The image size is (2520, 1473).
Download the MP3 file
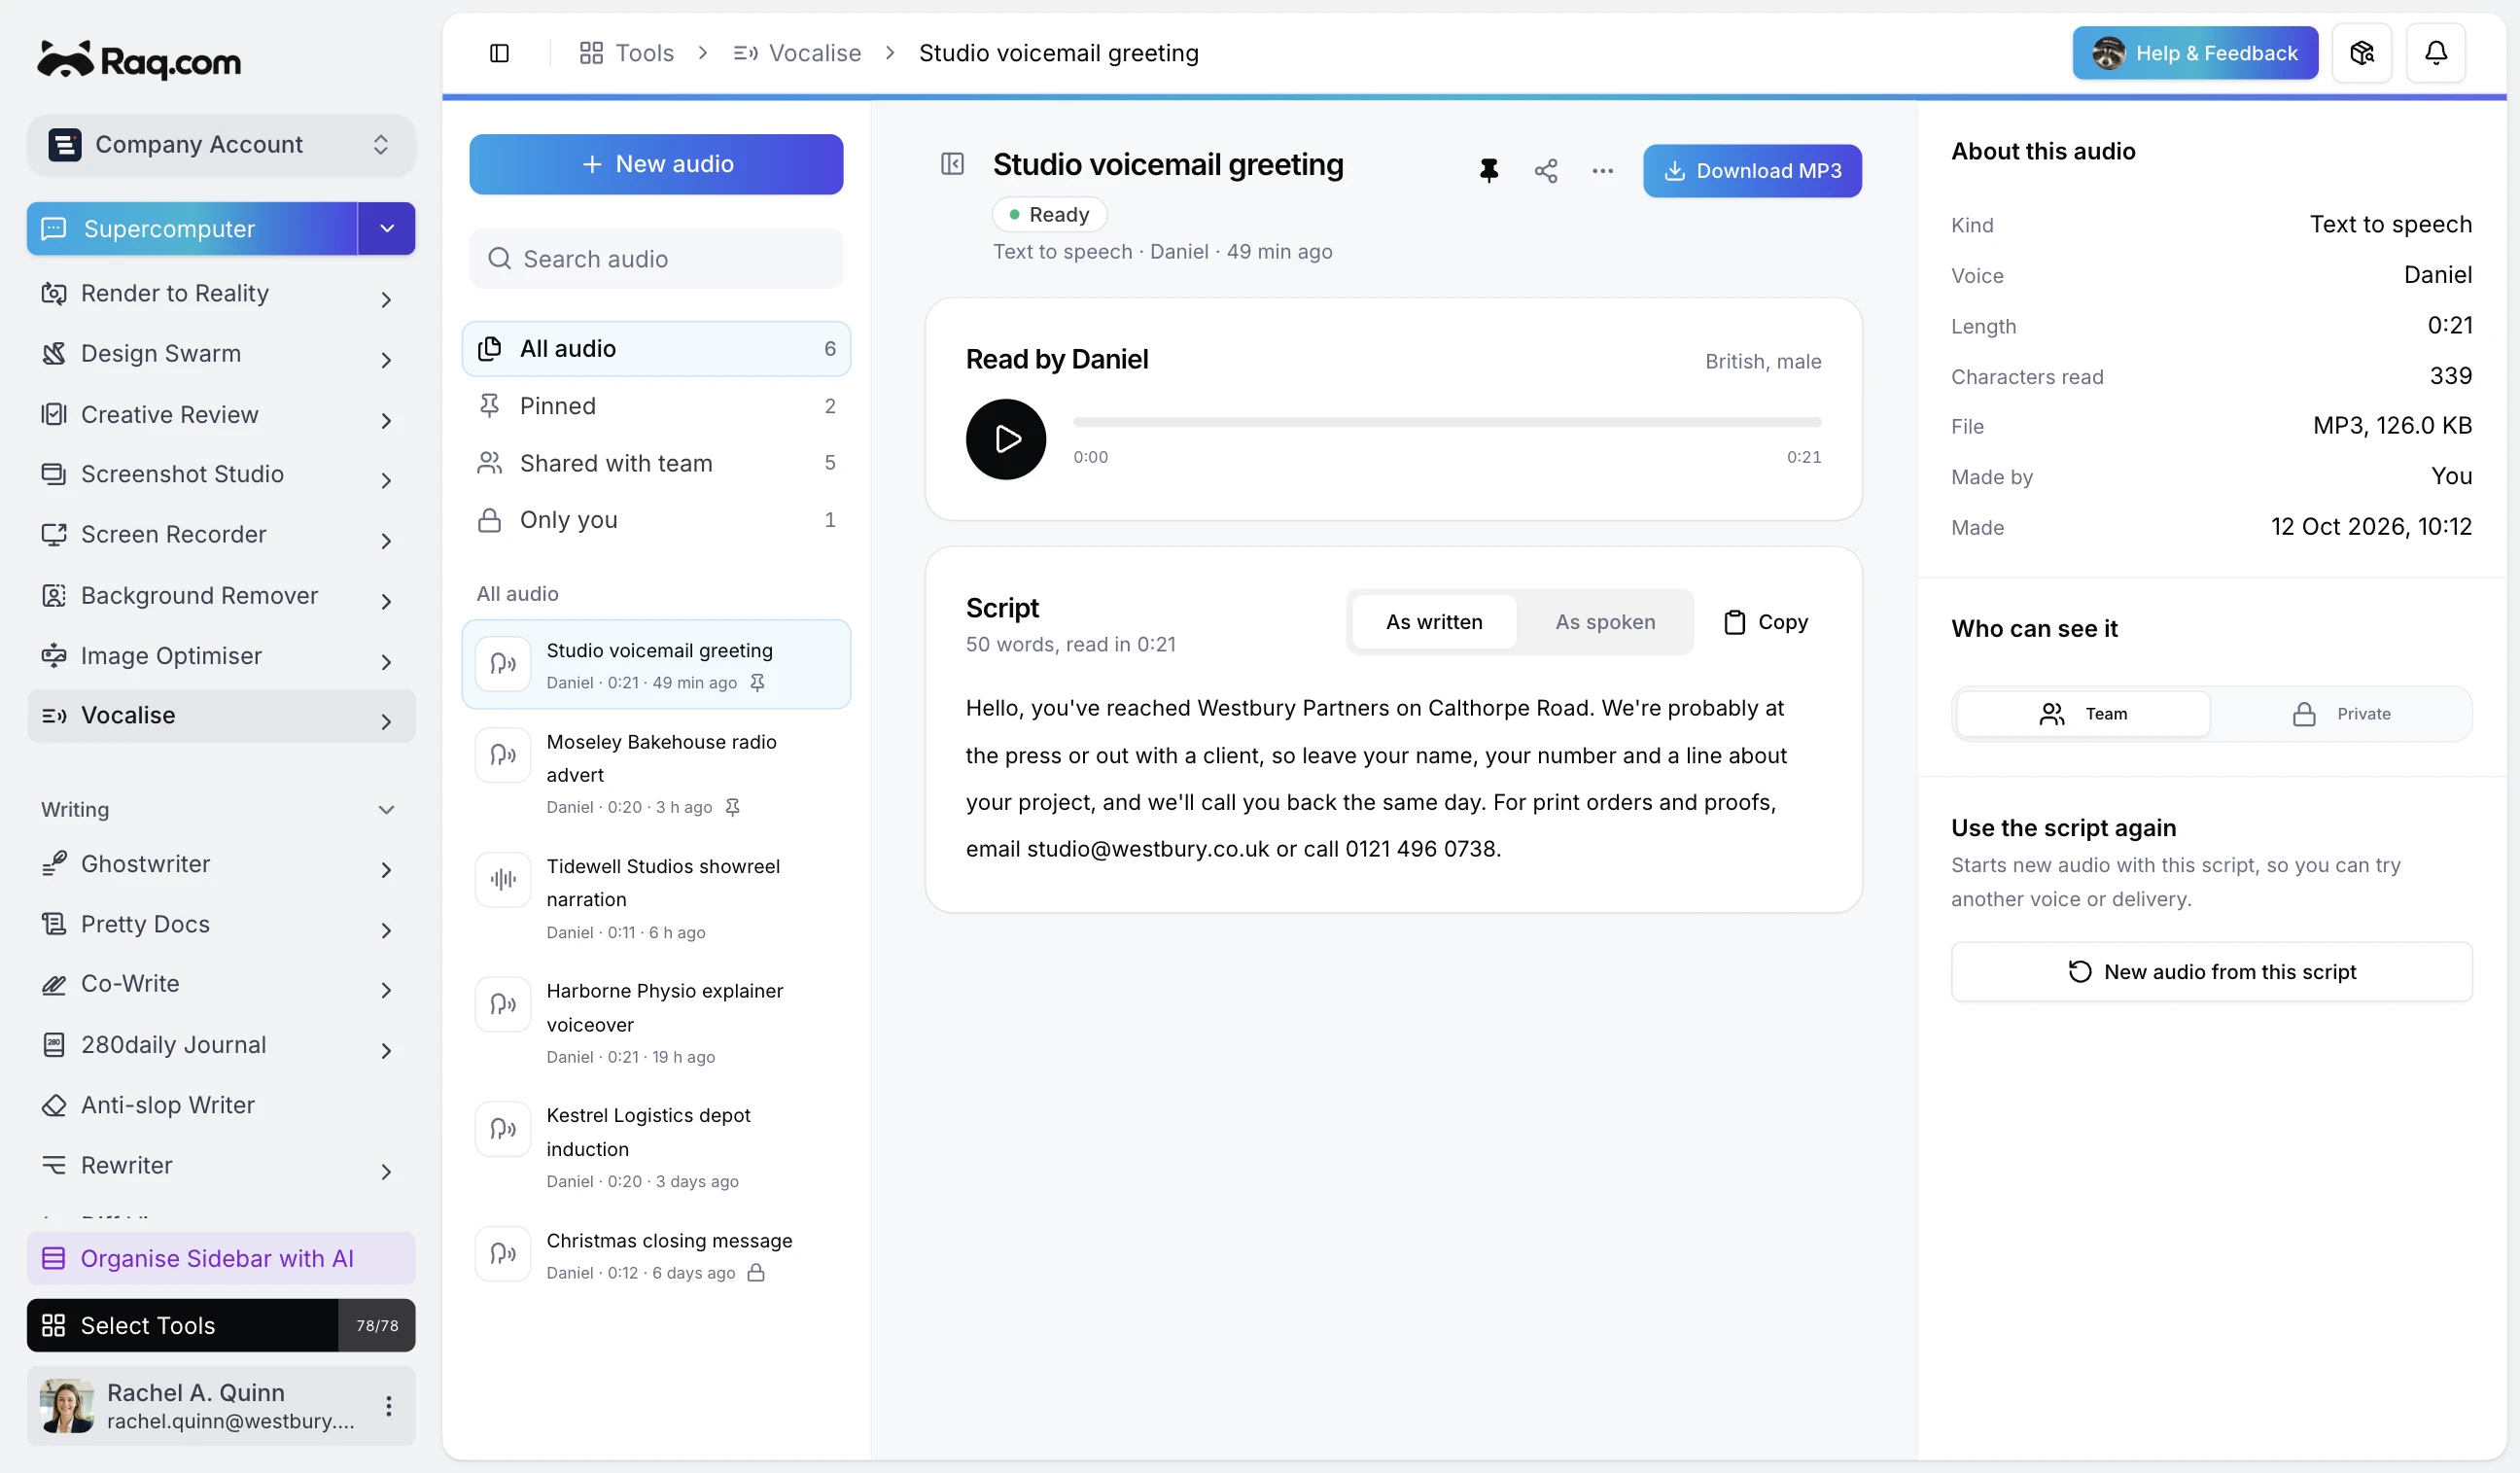(1752, 171)
